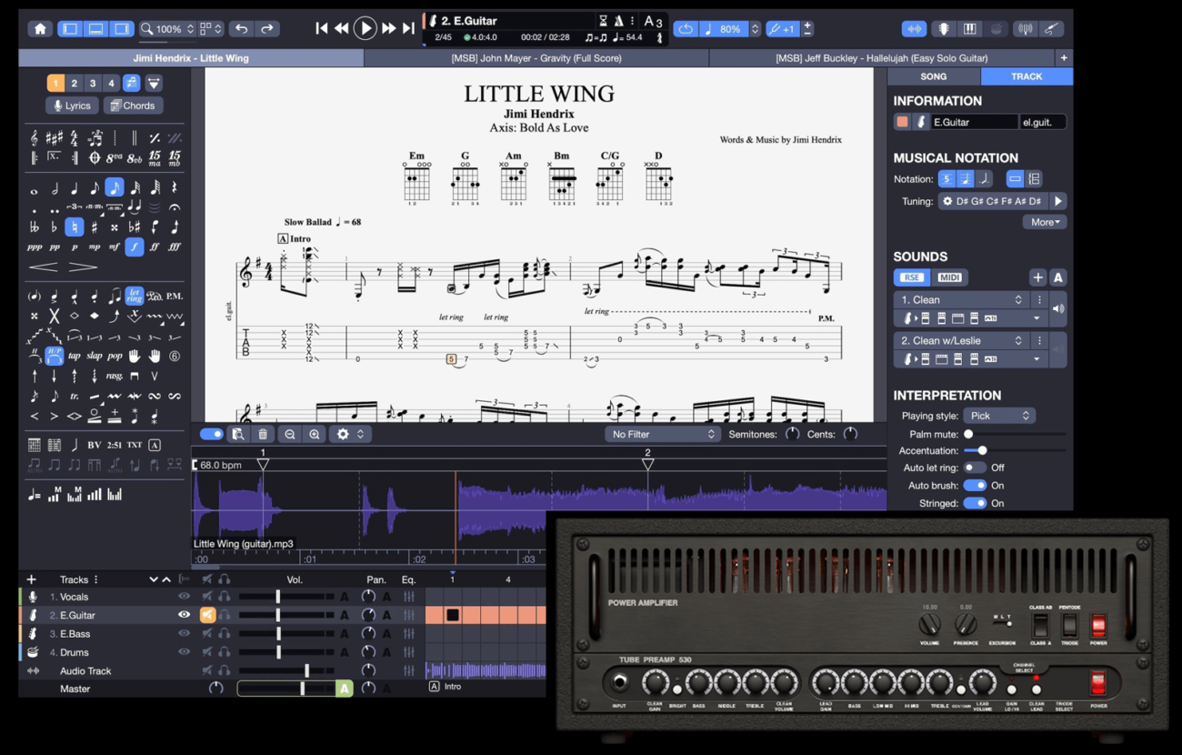
Task: Open the John Mayer Gravity score tab
Action: pyautogui.click(x=536, y=58)
